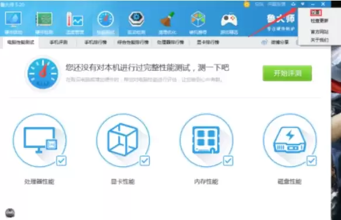Click the 显卡性能 label

123,181
